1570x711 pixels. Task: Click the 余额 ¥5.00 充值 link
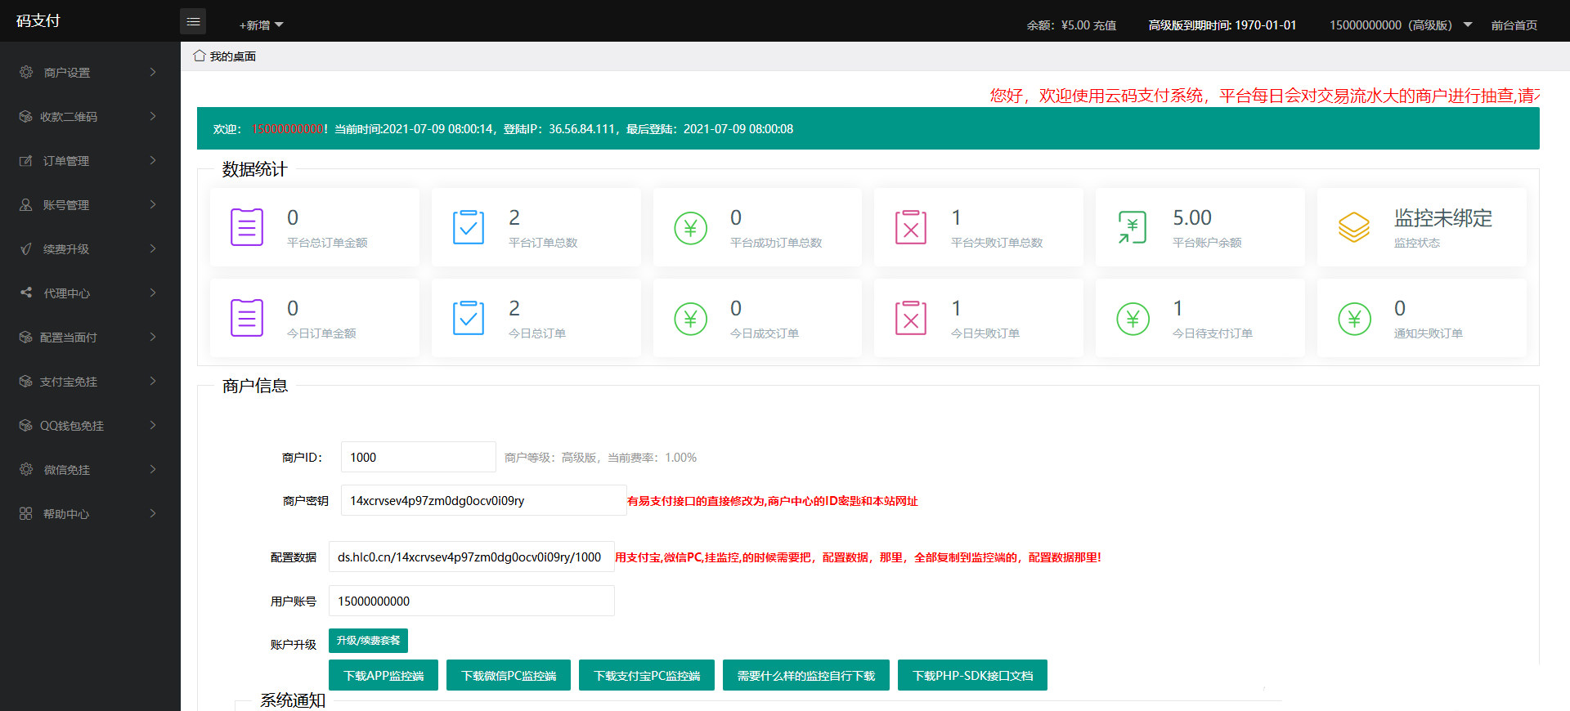coord(1071,25)
